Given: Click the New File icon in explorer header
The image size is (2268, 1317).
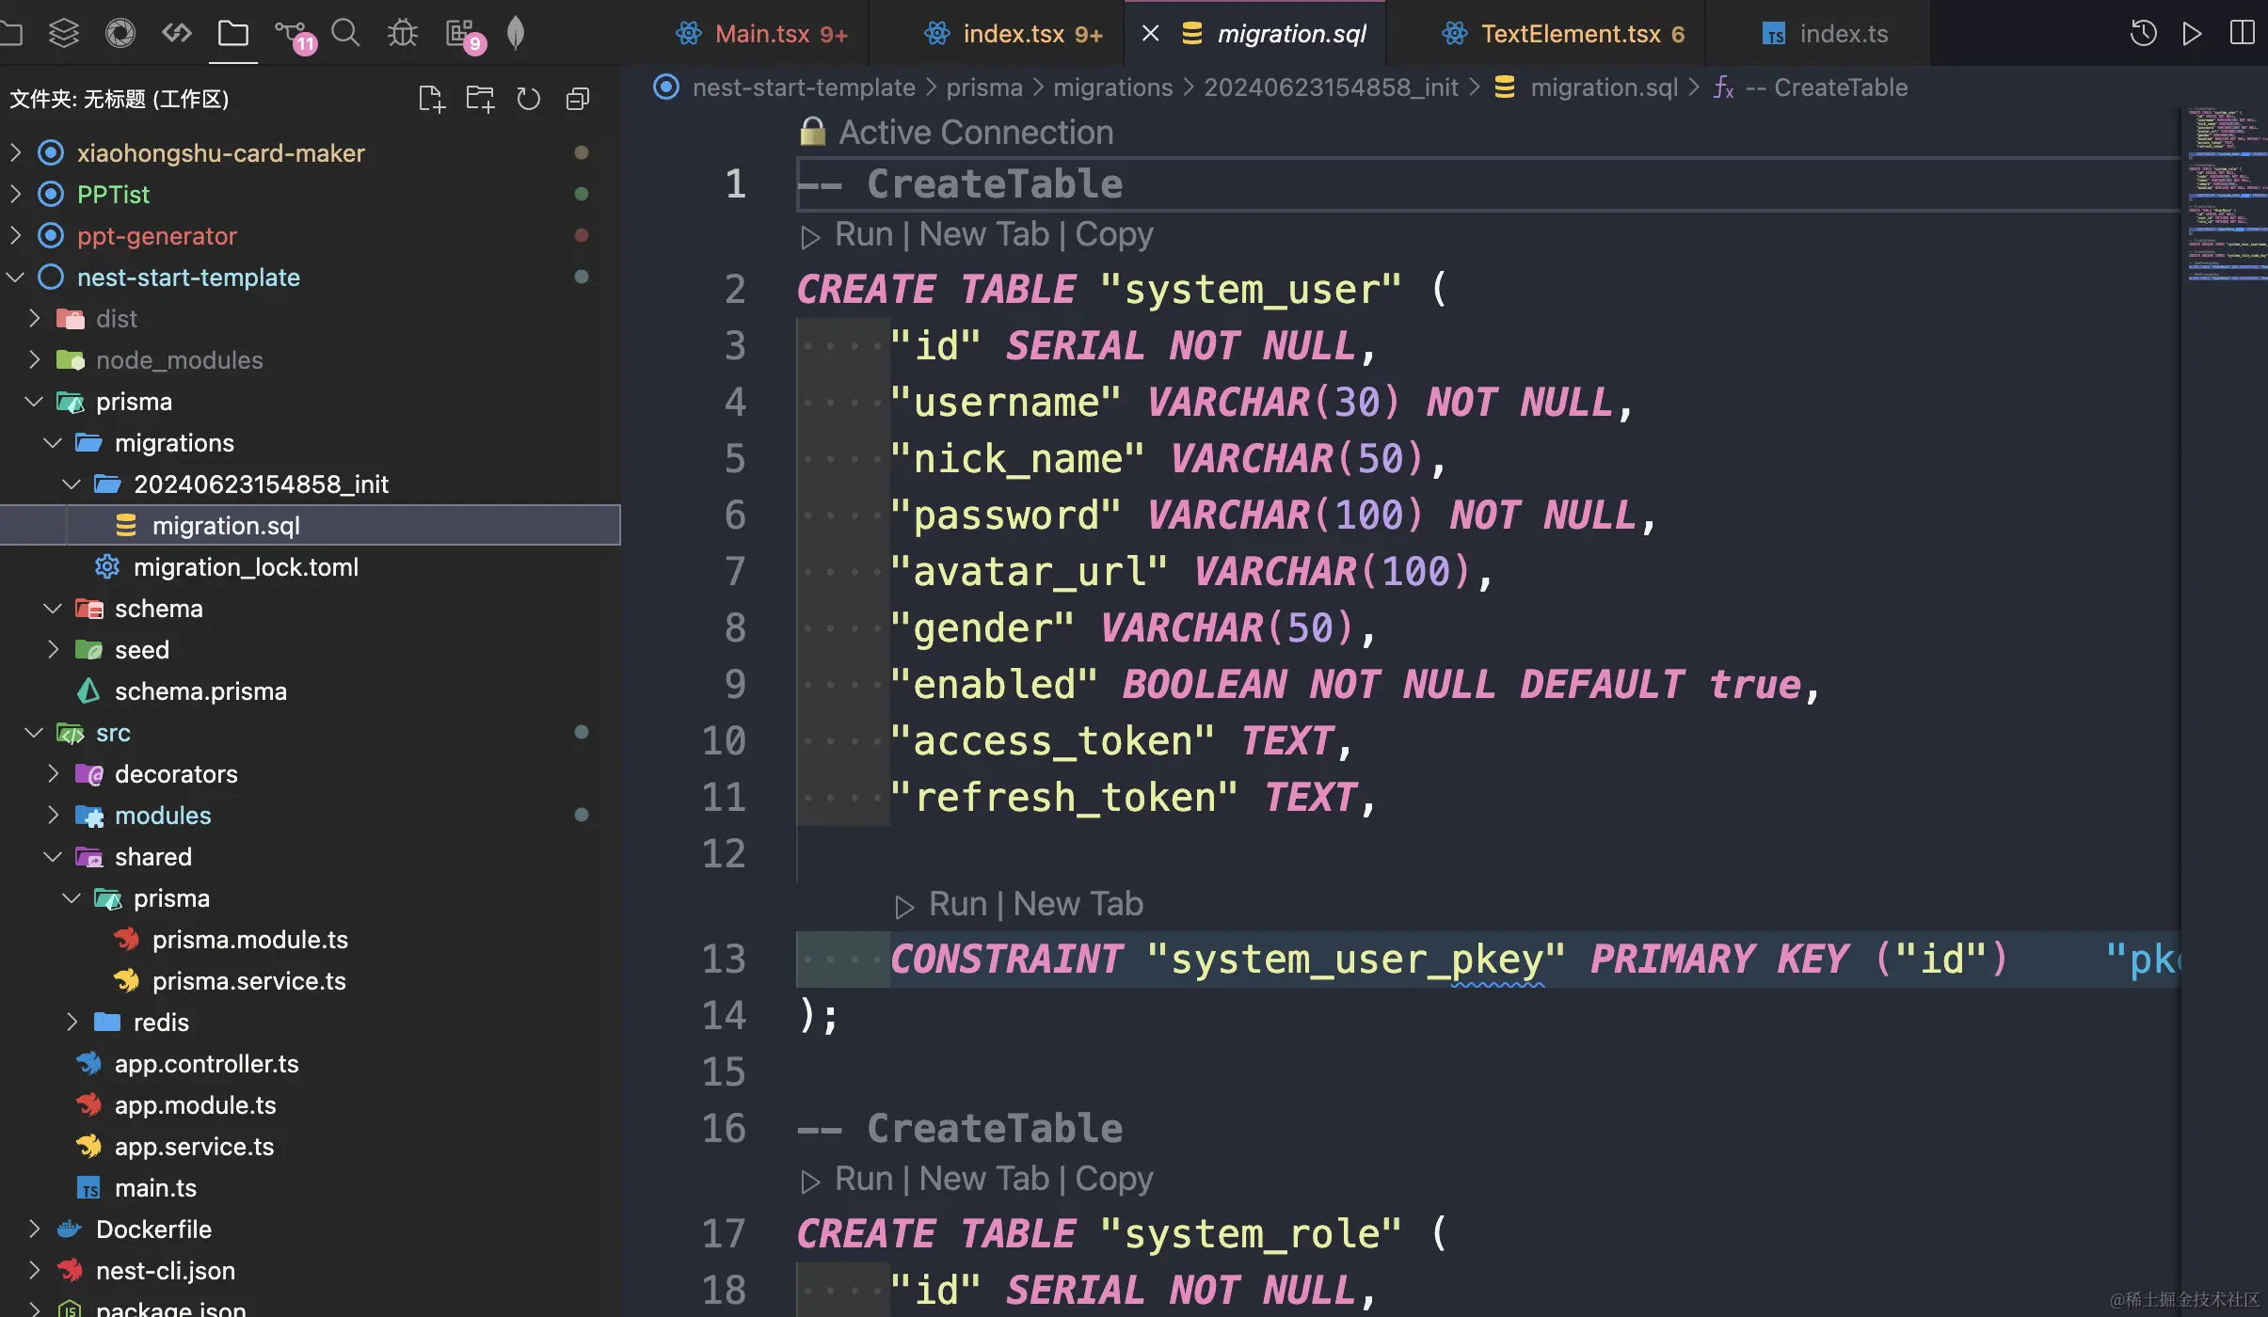Looking at the screenshot, I should tap(431, 99).
